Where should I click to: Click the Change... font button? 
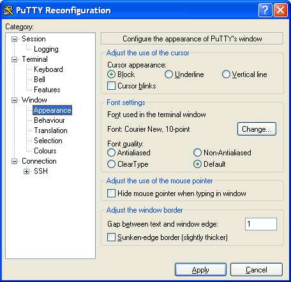pyautogui.click(x=257, y=129)
